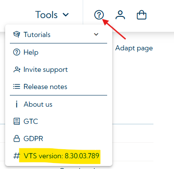The height and width of the screenshot is (169, 174).
Task: Click the help question mark icon in header
Action: coord(99,15)
